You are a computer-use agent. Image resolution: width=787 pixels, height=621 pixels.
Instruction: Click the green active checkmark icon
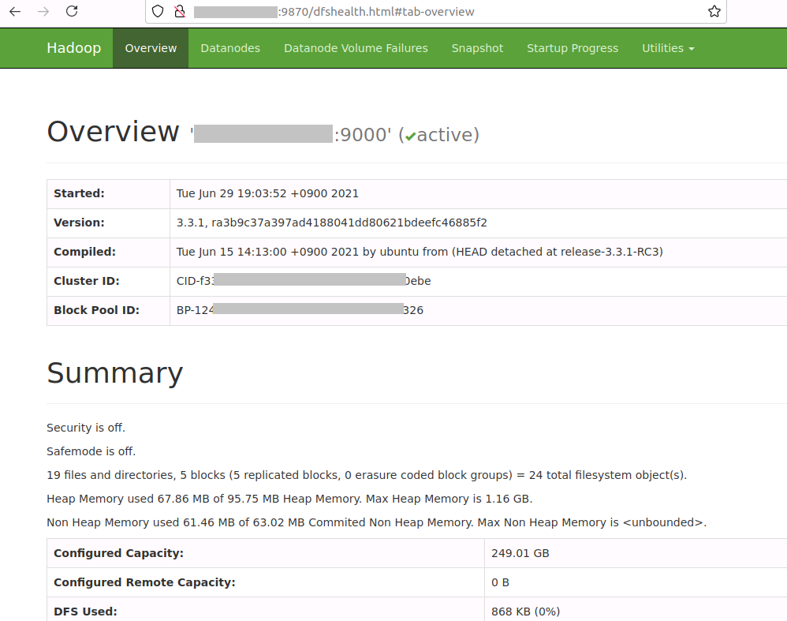click(x=411, y=137)
